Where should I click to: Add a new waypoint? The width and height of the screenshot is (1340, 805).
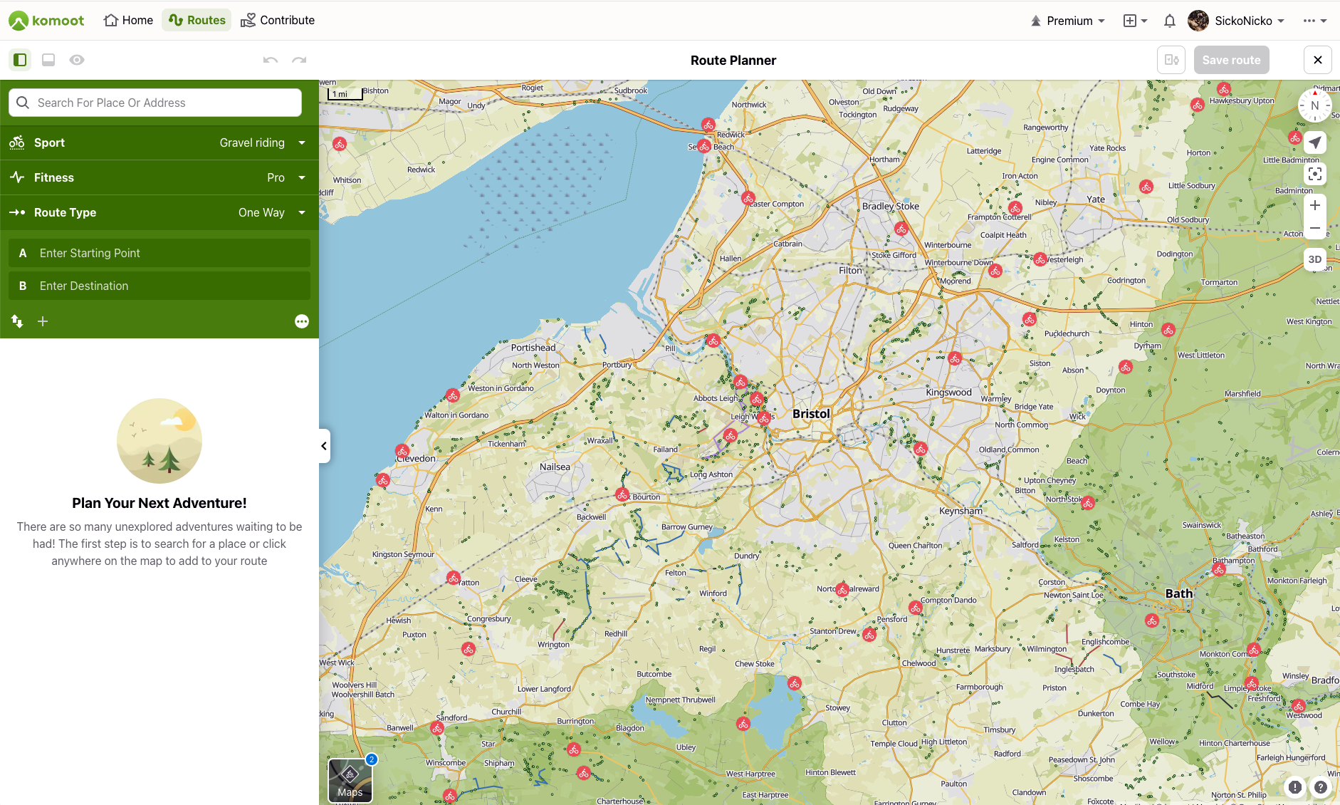coord(43,321)
